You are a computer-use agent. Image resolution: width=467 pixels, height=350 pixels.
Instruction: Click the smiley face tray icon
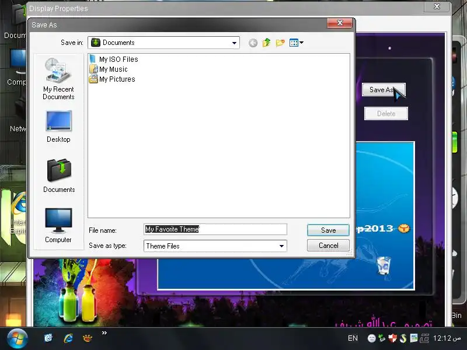pyautogui.click(x=371, y=338)
